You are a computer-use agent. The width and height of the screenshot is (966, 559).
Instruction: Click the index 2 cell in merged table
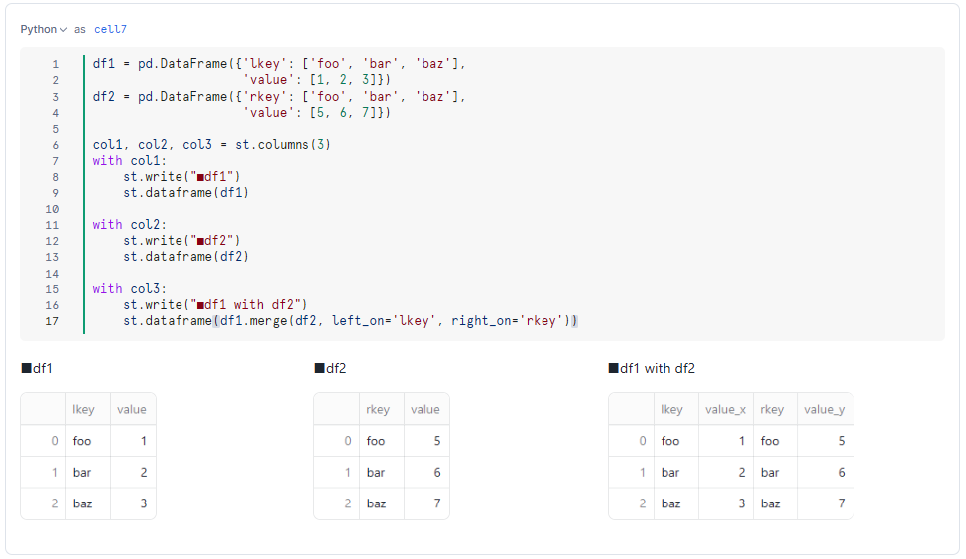pyautogui.click(x=632, y=503)
